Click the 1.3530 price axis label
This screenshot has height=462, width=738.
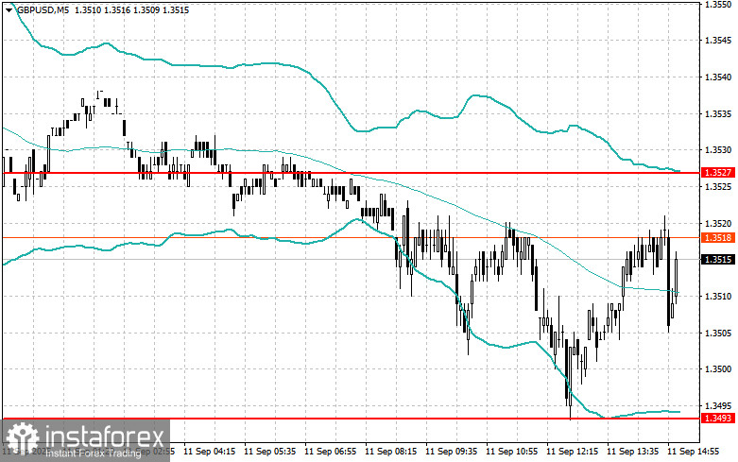pyautogui.click(x=718, y=150)
